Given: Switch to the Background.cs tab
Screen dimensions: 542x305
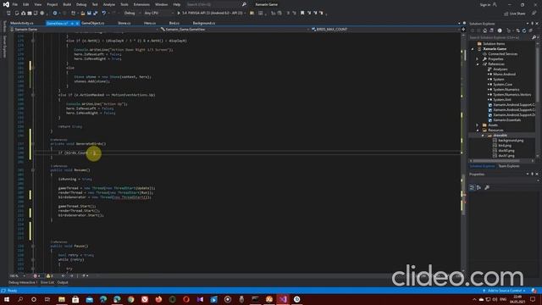Looking at the screenshot, I should pyautogui.click(x=203, y=23).
